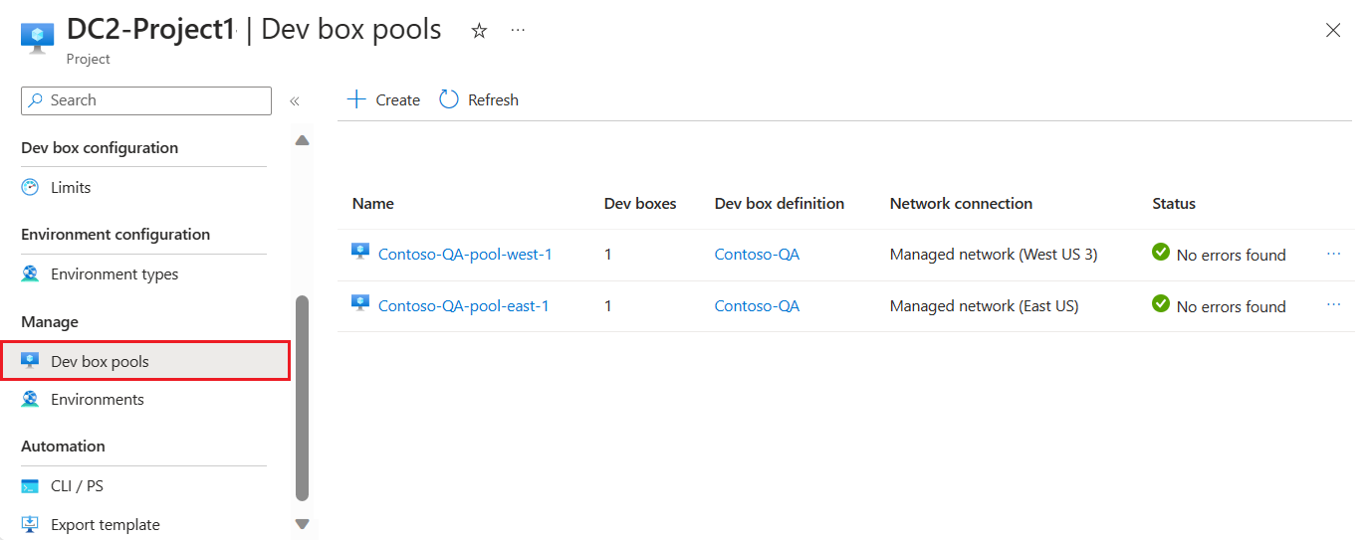Click the Manage section heading
This screenshot has height=542, width=1368.
50,322
